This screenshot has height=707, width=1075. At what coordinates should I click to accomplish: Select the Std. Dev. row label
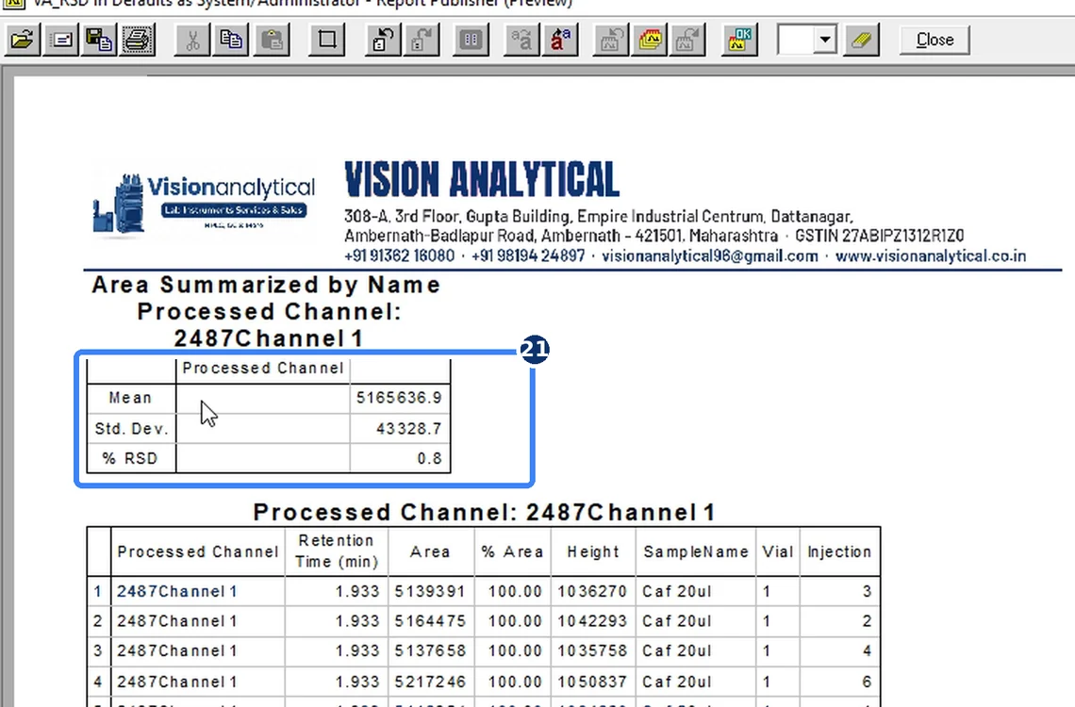(132, 429)
